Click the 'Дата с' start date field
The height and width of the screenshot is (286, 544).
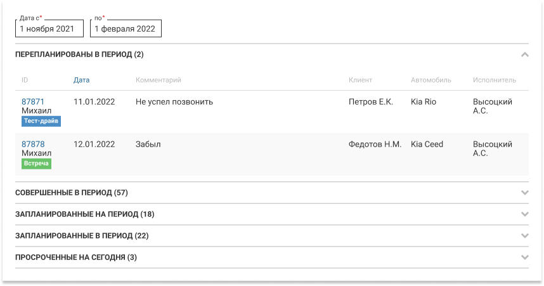tap(49, 29)
